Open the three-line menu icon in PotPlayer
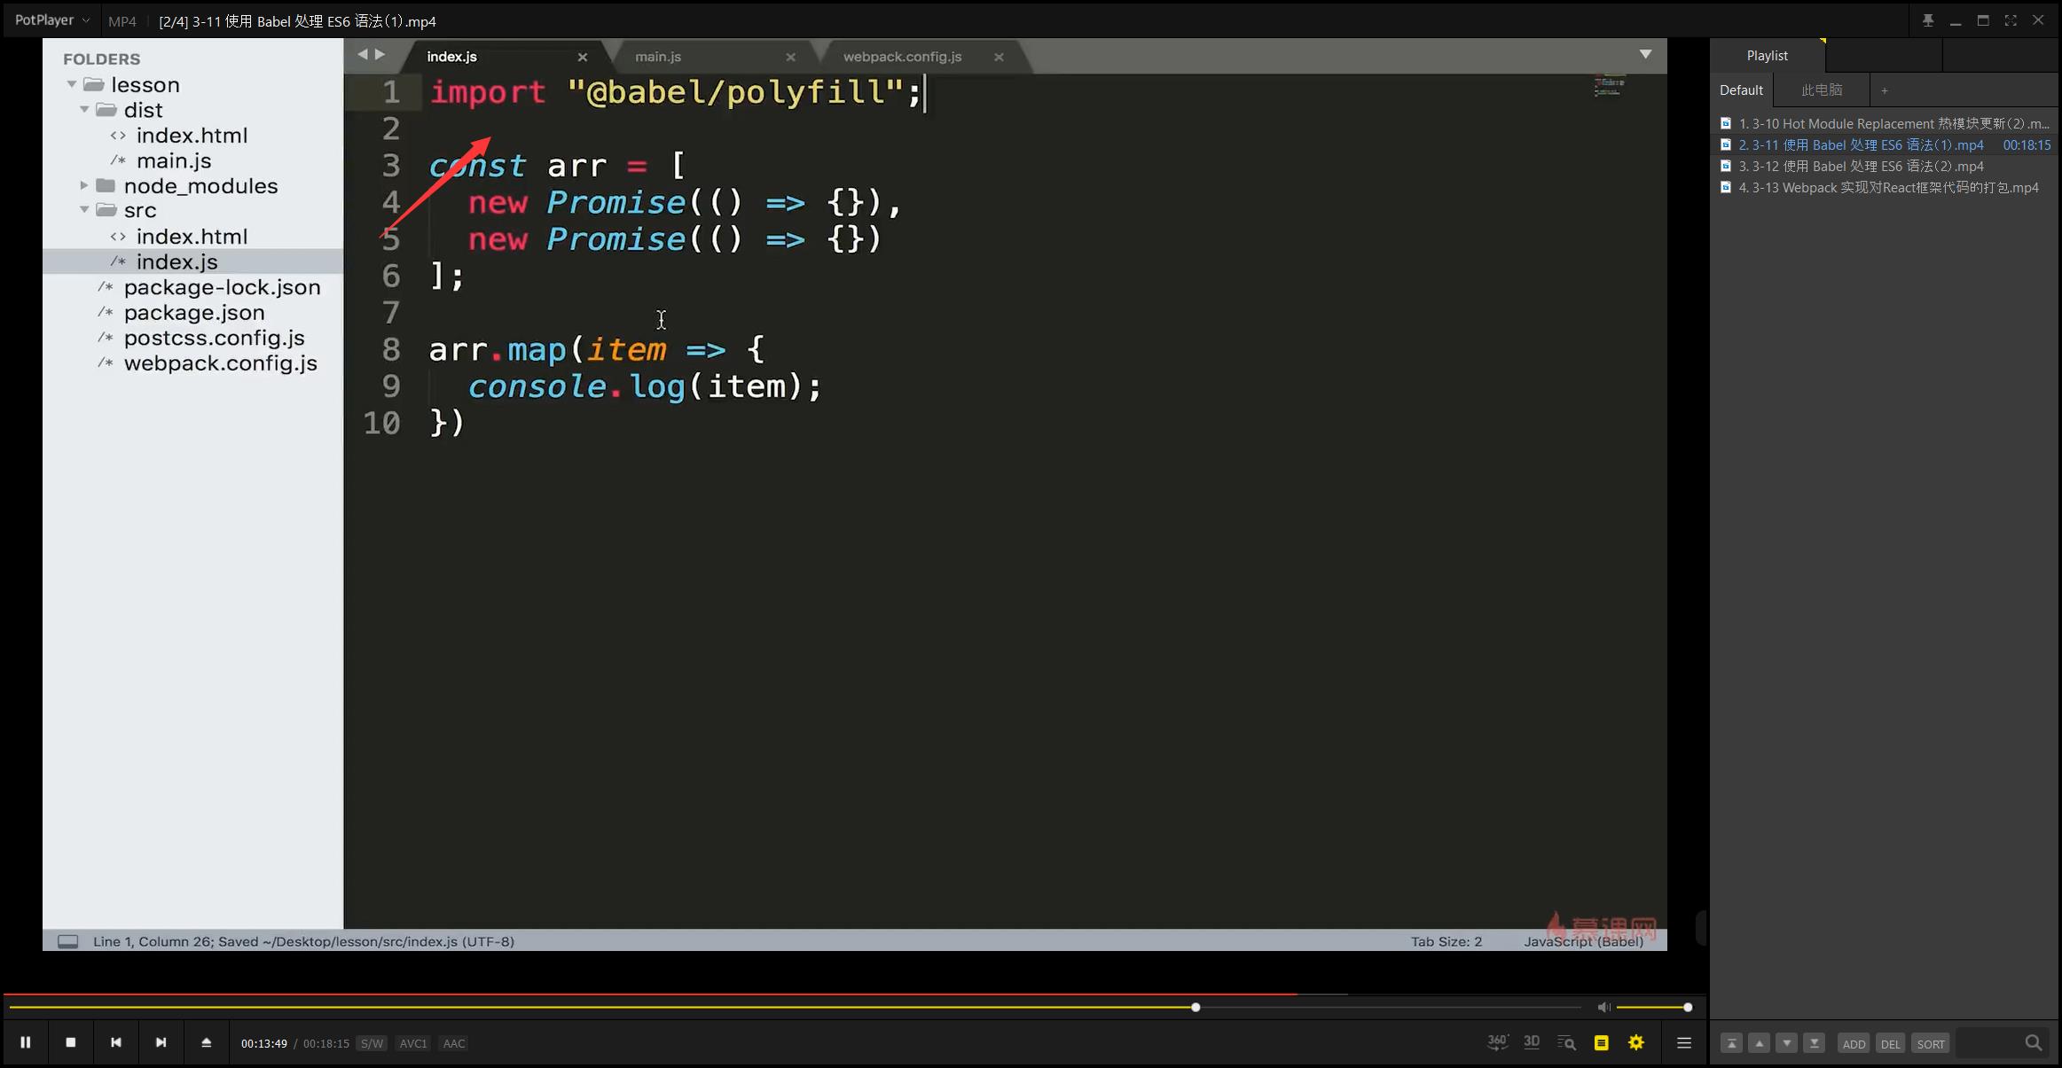The height and width of the screenshot is (1068, 2062). coord(1684,1043)
